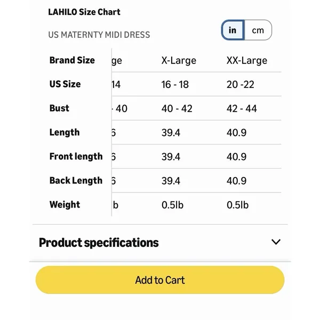
Task: Click the 20 -22 US size cell
Action: point(241,84)
